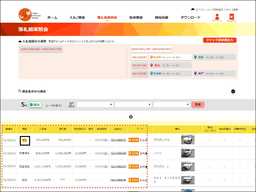Screen dimensions: 256x192
Task: Switch to the 相場情報 menu
Action: click(x=161, y=18)
